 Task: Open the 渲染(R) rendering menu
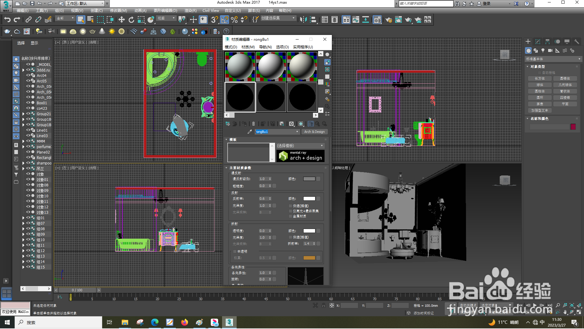190,11
